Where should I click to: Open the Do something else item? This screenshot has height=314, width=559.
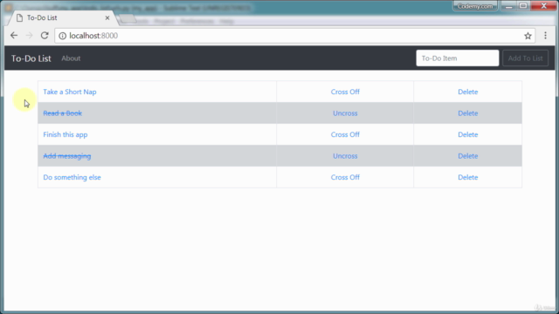[x=72, y=177]
